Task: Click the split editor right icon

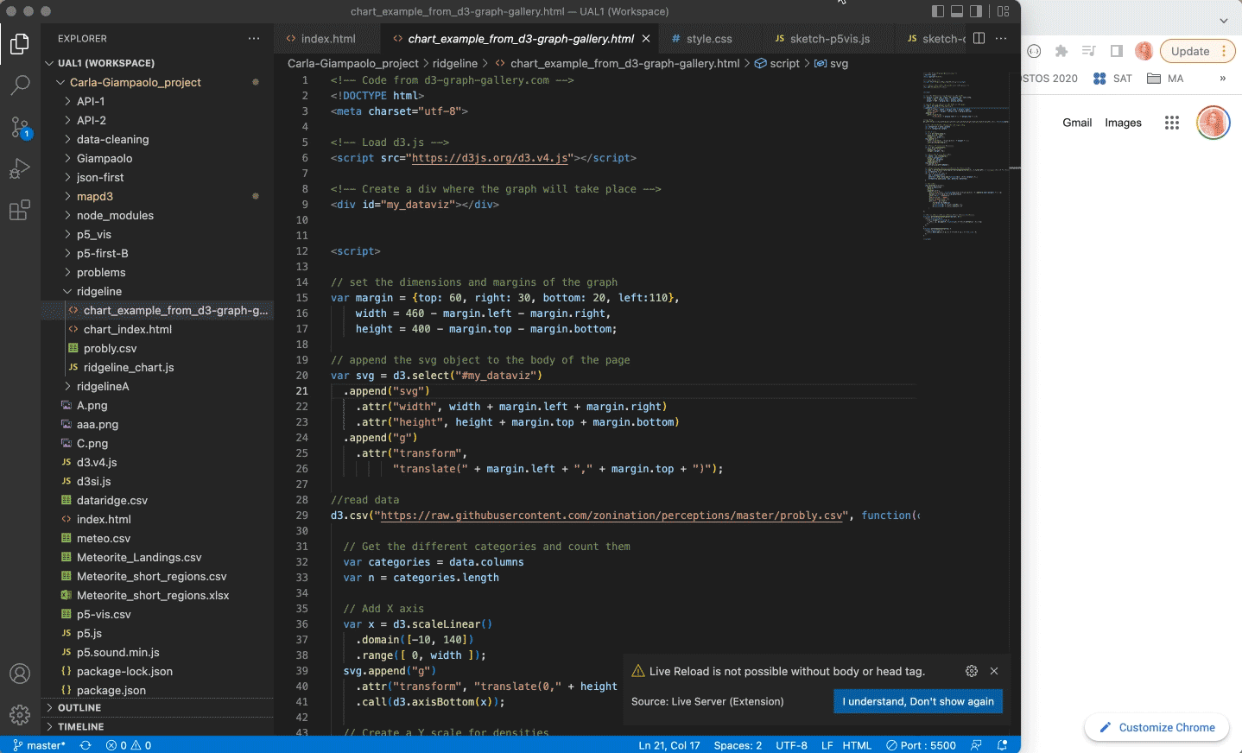Action: [x=979, y=38]
